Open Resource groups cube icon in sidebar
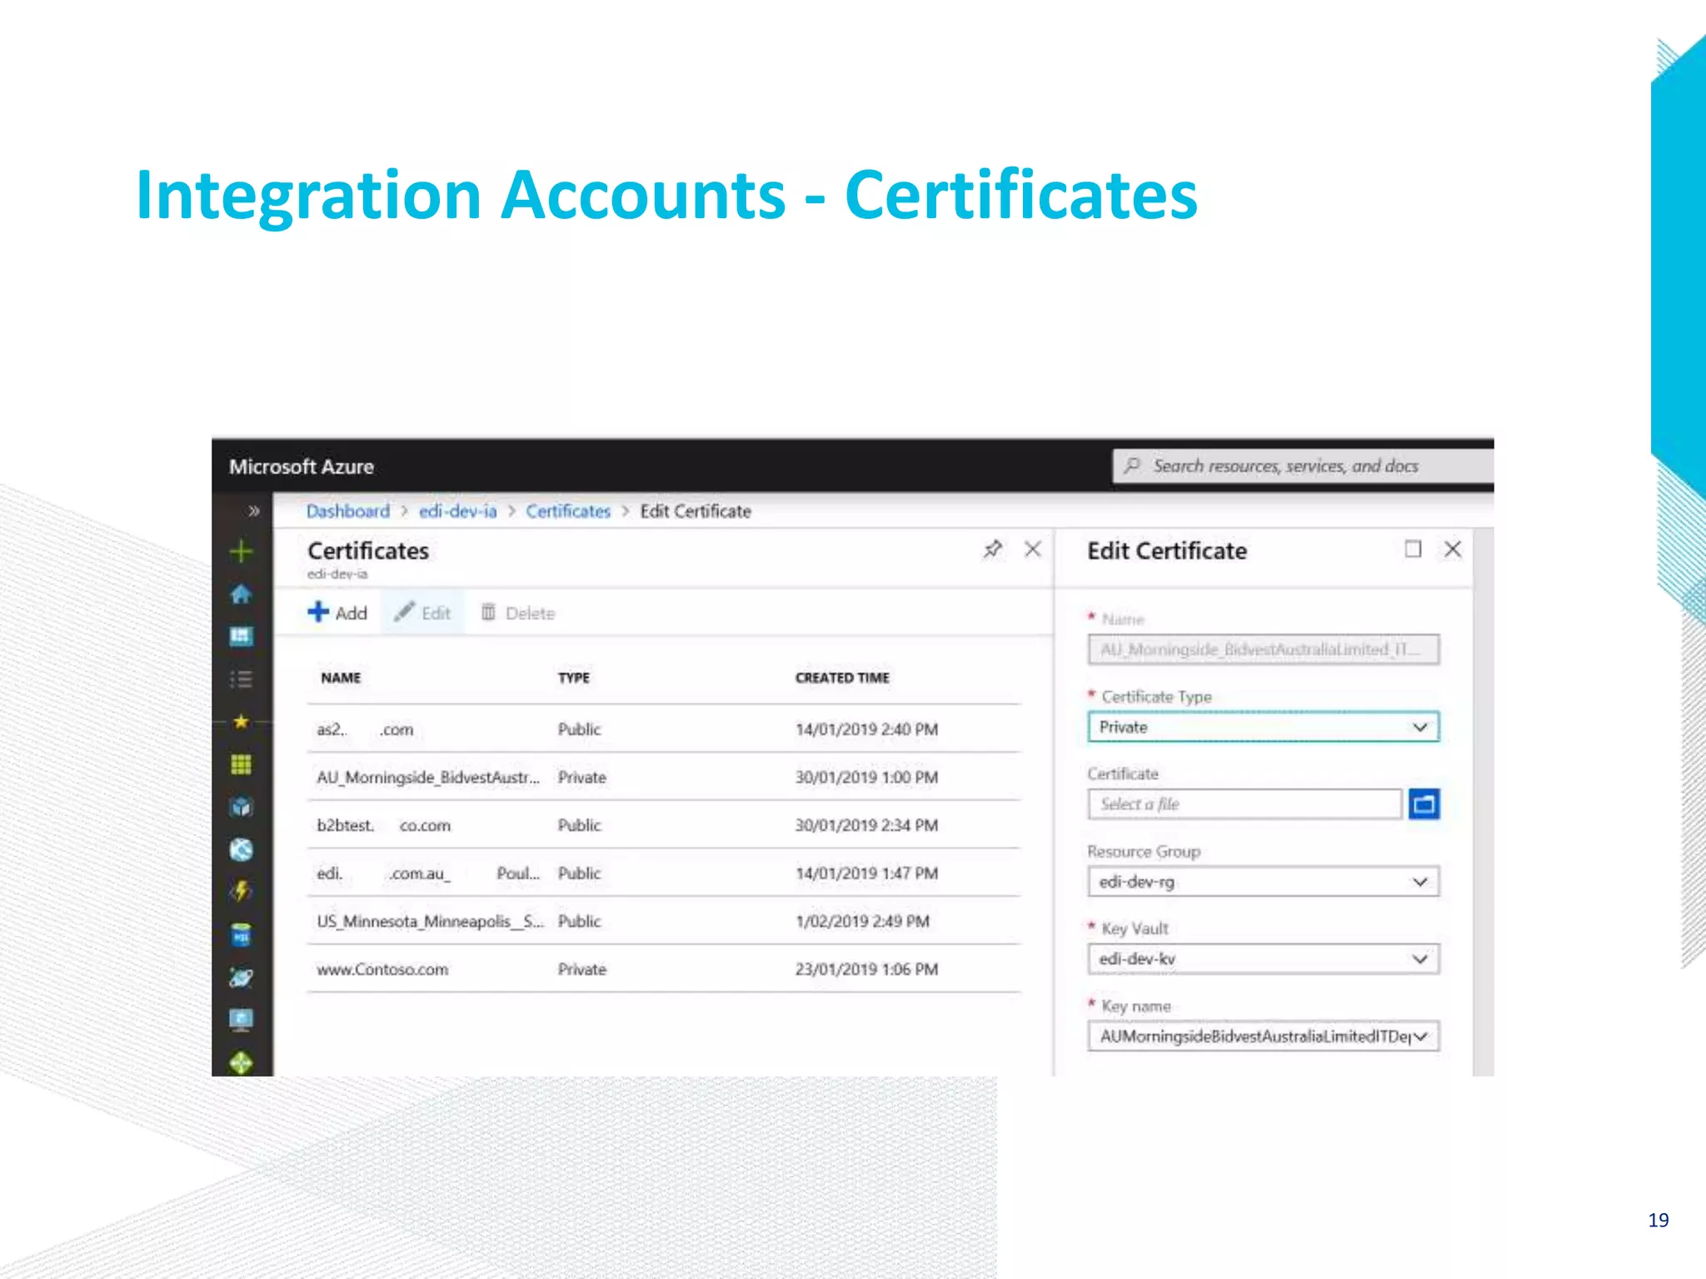Screen dimensions: 1706x1279 [x=241, y=807]
